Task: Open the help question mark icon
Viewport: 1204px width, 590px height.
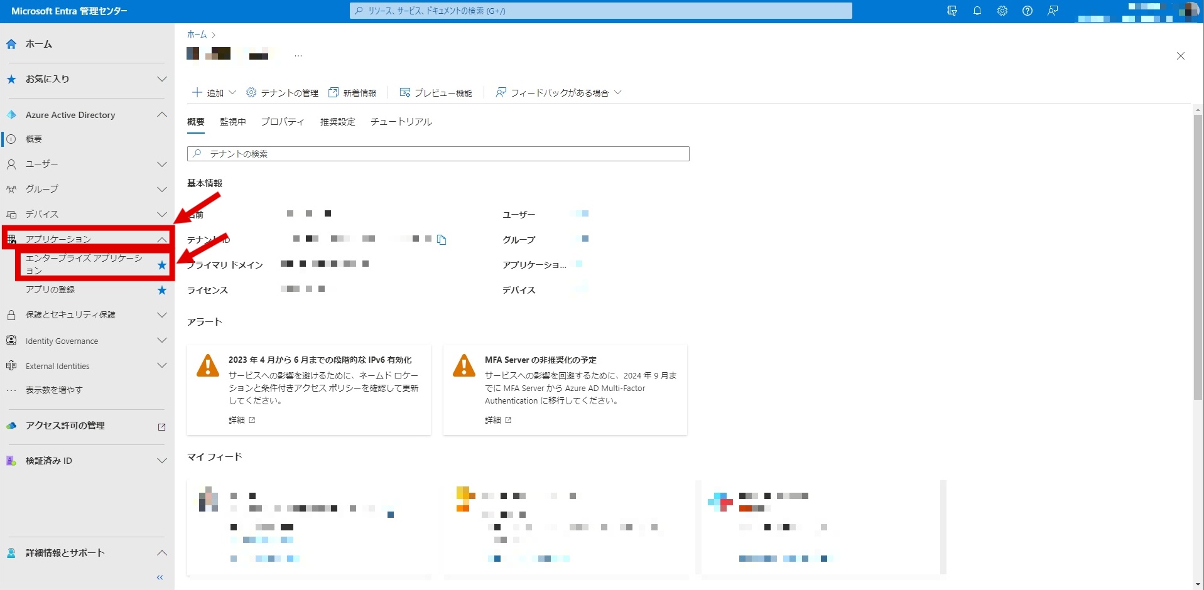Action: click(x=1028, y=11)
